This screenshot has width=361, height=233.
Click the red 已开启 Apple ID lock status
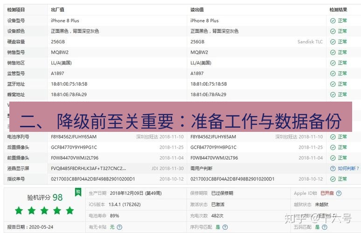pyautogui.click(x=327, y=193)
